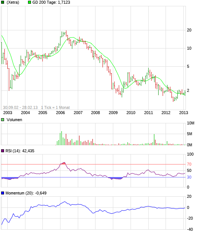This screenshot has height=233, width=201.
Task: Click the blue 30 RSI threshold label
Action: tap(189, 177)
